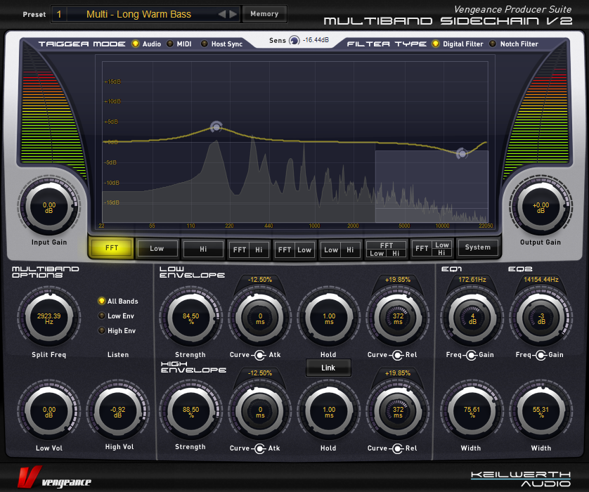This screenshot has height=492, width=589.
Task: Switch filter type to Notch Filter
Action: tap(493, 44)
